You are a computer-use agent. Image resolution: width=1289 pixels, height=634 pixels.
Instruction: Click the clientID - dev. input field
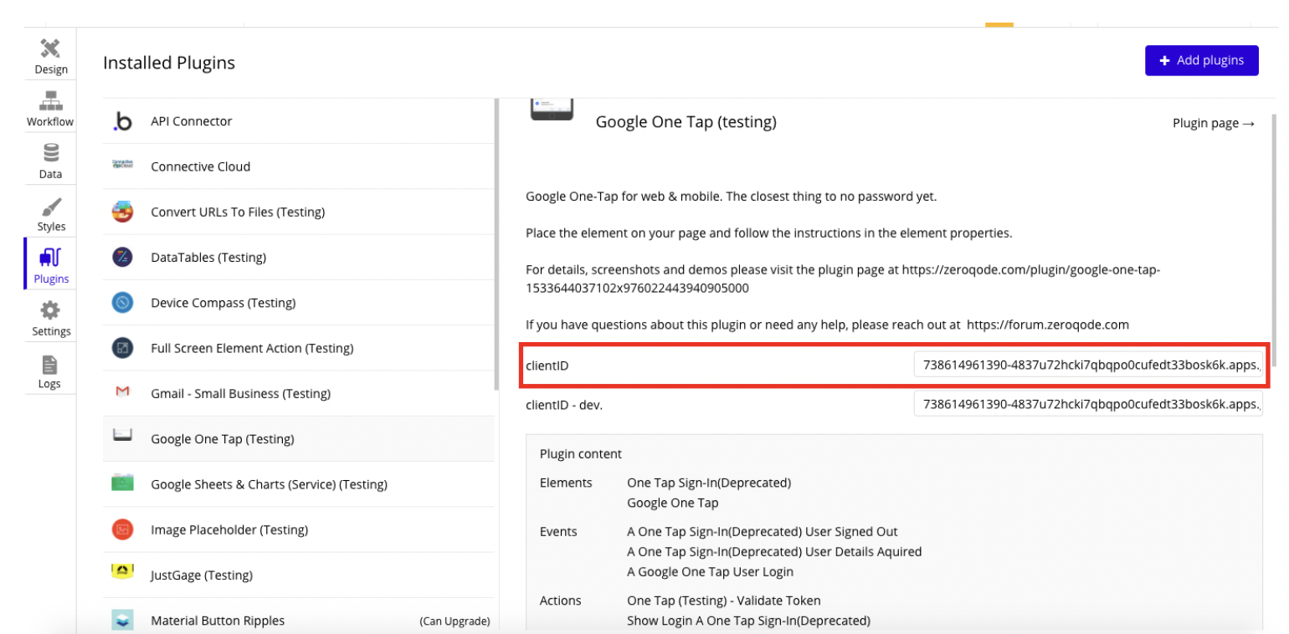pos(1088,405)
